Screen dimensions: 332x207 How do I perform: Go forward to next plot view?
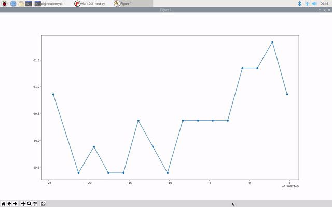16,204
